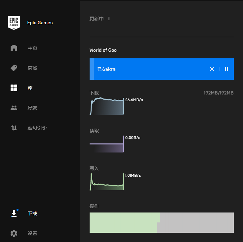The width and height of the screenshot is (243, 242).
Task: Click the friends people icon
Action: pos(14,108)
